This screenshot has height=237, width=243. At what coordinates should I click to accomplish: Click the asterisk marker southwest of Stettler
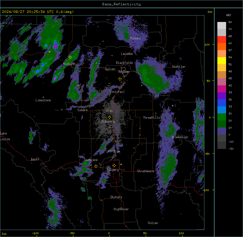click(142, 85)
